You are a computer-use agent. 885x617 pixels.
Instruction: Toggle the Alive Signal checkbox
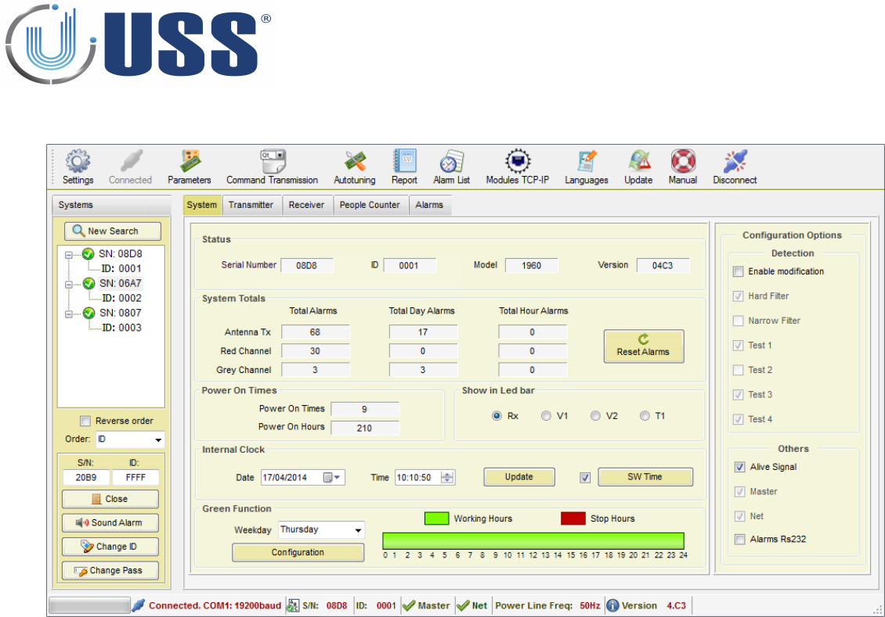click(739, 467)
